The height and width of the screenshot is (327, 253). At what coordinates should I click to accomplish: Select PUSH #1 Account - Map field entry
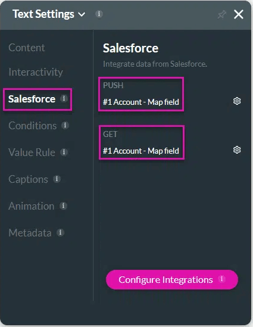pyautogui.click(x=141, y=94)
